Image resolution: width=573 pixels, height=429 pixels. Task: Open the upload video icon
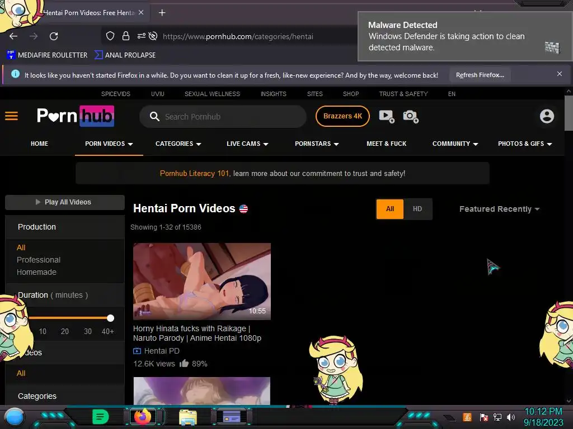(x=387, y=116)
